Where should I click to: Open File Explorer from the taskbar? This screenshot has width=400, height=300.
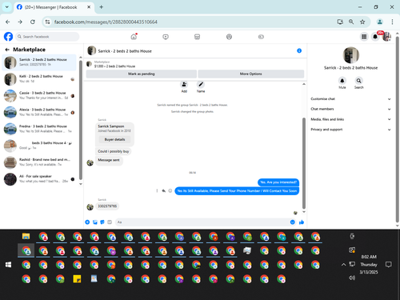(x=26, y=237)
